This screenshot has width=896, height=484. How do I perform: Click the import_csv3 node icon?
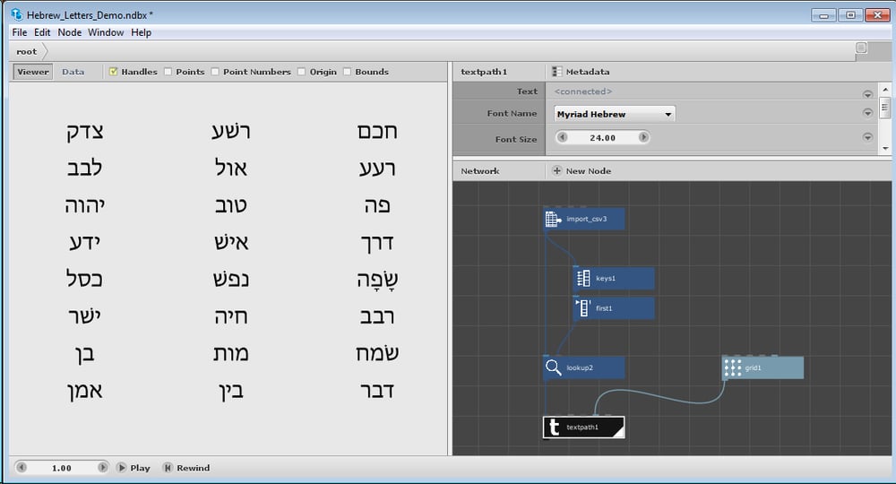(x=553, y=219)
